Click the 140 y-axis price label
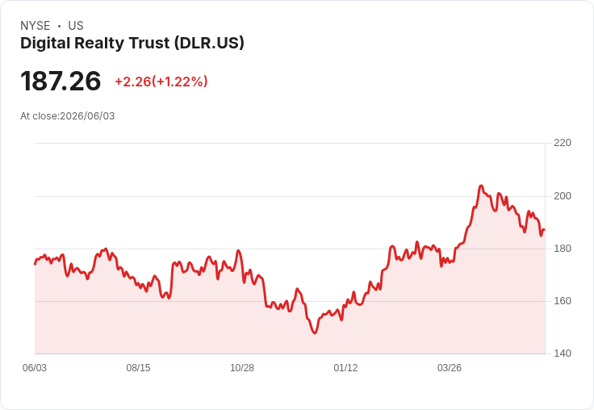Viewport: 594px width, 410px height. (563, 354)
